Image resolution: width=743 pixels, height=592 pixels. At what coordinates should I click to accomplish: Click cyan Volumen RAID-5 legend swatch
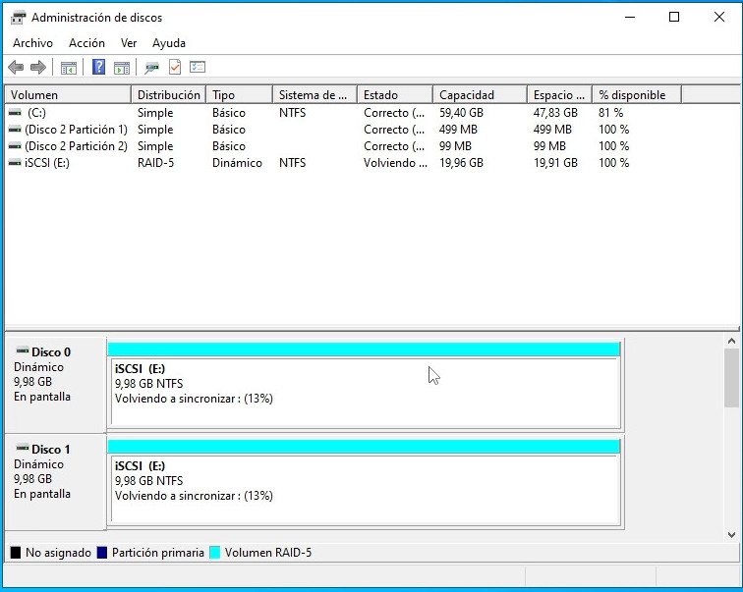pos(215,553)
